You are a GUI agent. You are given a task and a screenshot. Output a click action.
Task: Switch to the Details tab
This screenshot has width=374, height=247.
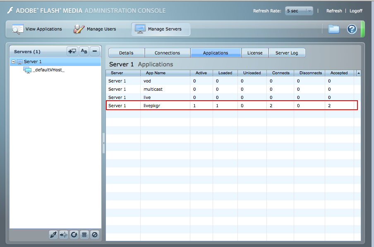pyautogui.click(x=127, y=53)
